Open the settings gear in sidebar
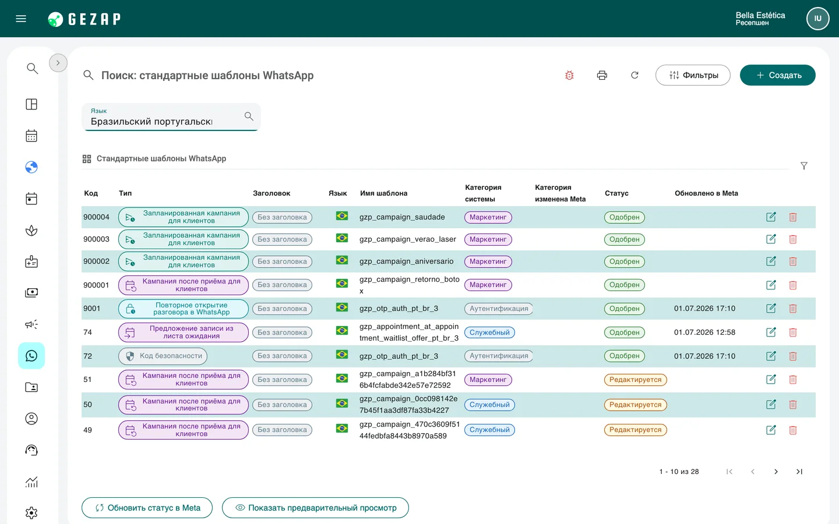This screenshot has width=839, height=524. pyautogui.click(x=31, y=513)
